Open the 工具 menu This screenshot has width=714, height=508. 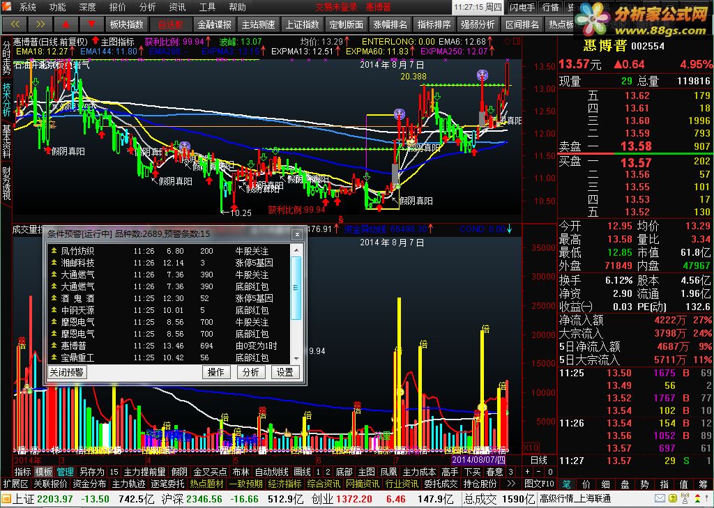pos(207,7)
